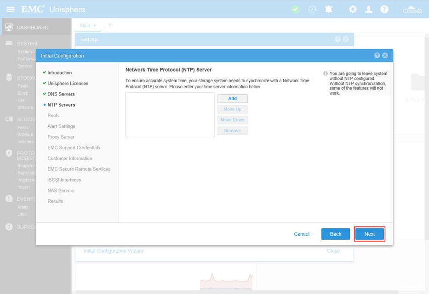Open the user account icon
Viewport: 429px width, 294px height.
(x=368, y=10)
